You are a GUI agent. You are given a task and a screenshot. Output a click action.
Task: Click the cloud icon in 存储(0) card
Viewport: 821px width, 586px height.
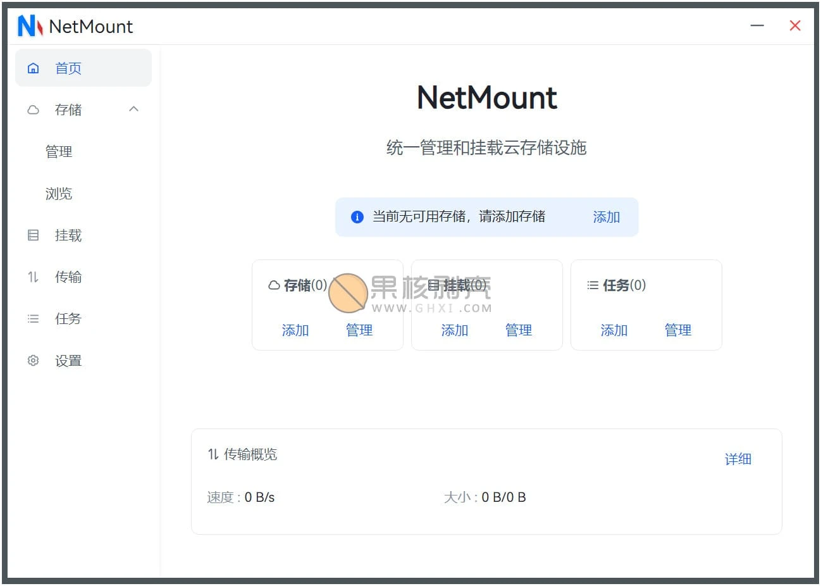274,285
